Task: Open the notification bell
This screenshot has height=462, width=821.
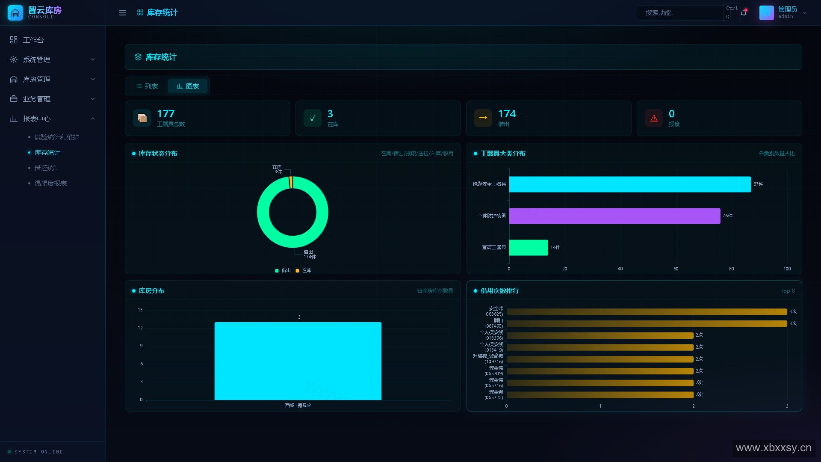Action: point(744,13)
